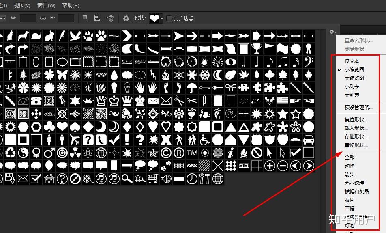Load the 动物 shape set
This screenshot has width=386, height=233.
350,166
